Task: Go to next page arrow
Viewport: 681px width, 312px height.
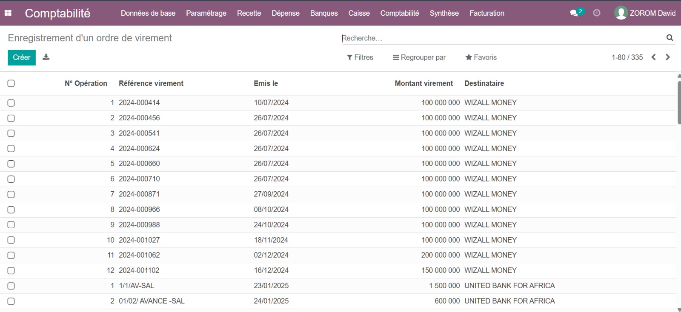Action: (x=668, y=57)
